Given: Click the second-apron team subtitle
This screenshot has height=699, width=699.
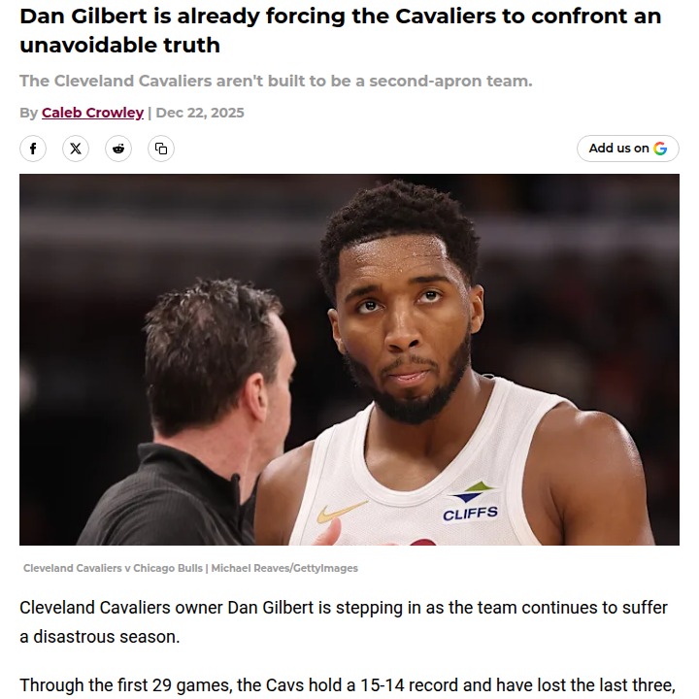Looking at the screenshot, I should pyautogui.click(x=276, y=82).
